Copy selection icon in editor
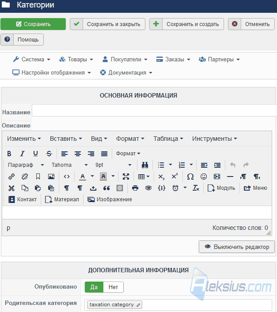Screen dimensions: 277x312 (25, 188)
